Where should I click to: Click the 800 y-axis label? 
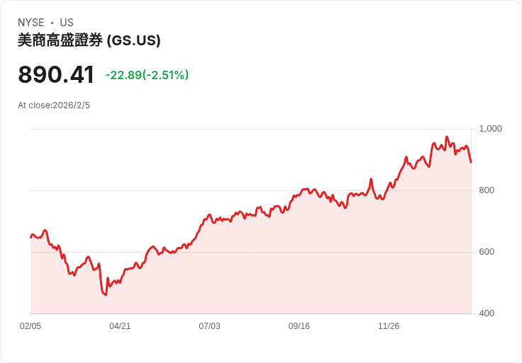487,190
